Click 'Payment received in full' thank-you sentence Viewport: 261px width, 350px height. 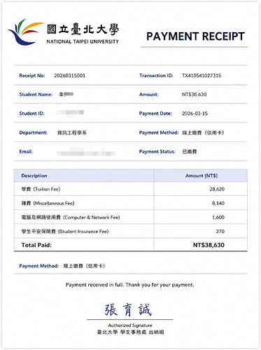click(x=130, y=285)
